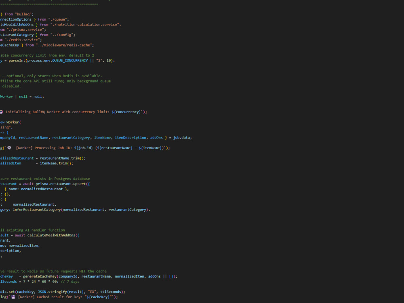This screenshot has width=404, height=303.
Task: Click "Initializing BullMQ Worker with concurrency limit:" text
Action: (57, 112)
